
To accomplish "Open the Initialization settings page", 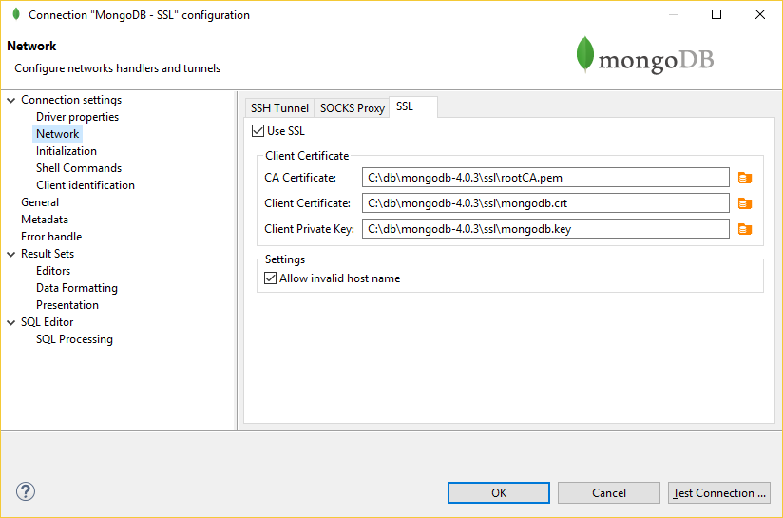I will (x=67, y=151).
